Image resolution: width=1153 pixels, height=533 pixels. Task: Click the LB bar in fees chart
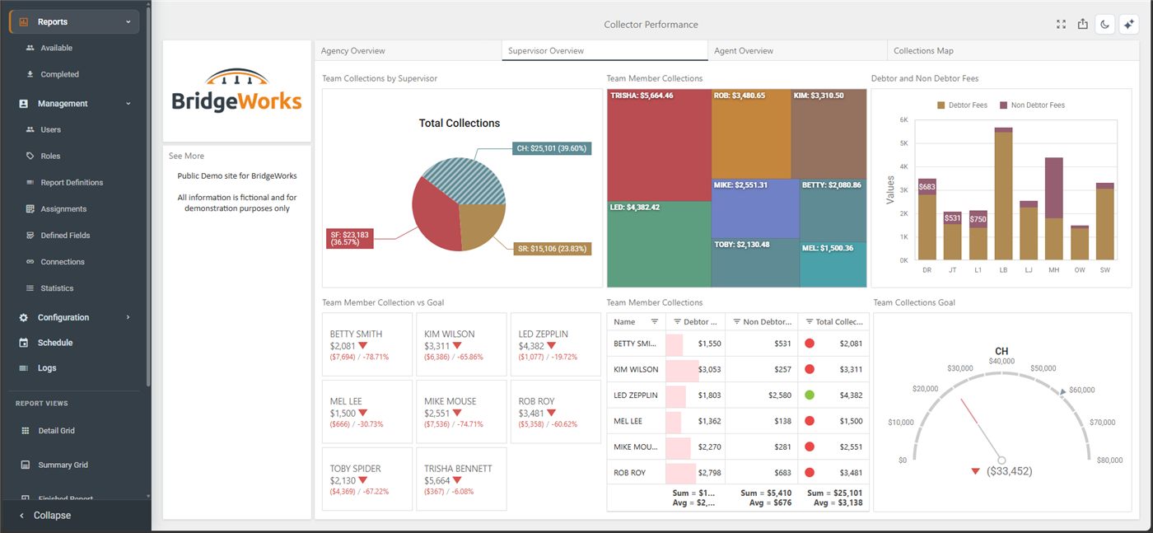(x=1003, y=194)
